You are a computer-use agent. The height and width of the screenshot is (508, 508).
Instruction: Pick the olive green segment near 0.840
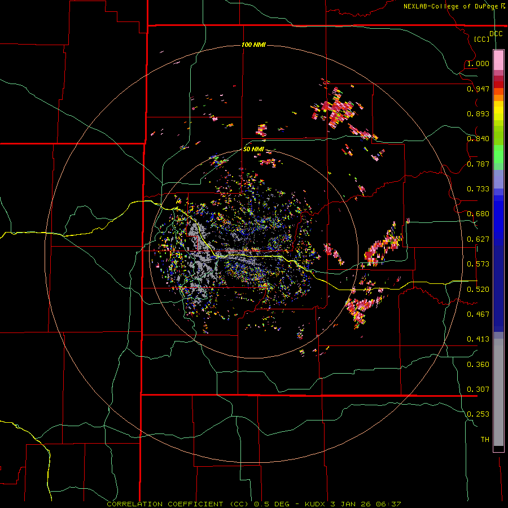498,135
